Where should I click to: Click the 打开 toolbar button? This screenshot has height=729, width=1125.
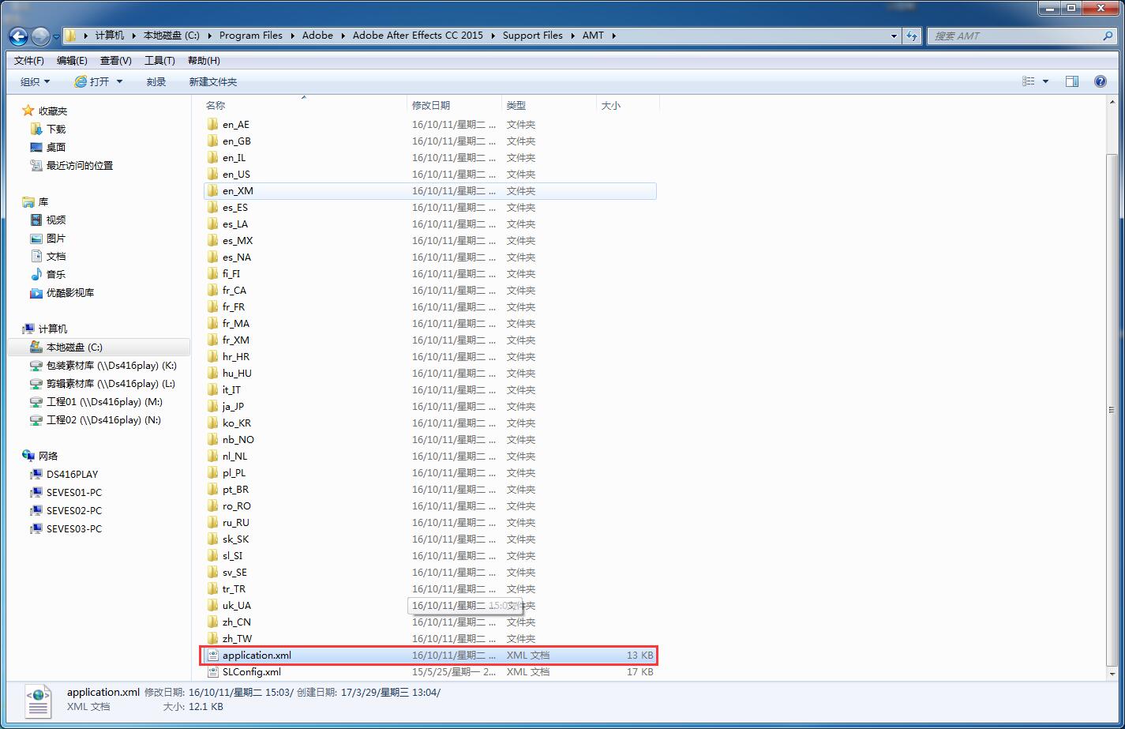coord(92,81)
